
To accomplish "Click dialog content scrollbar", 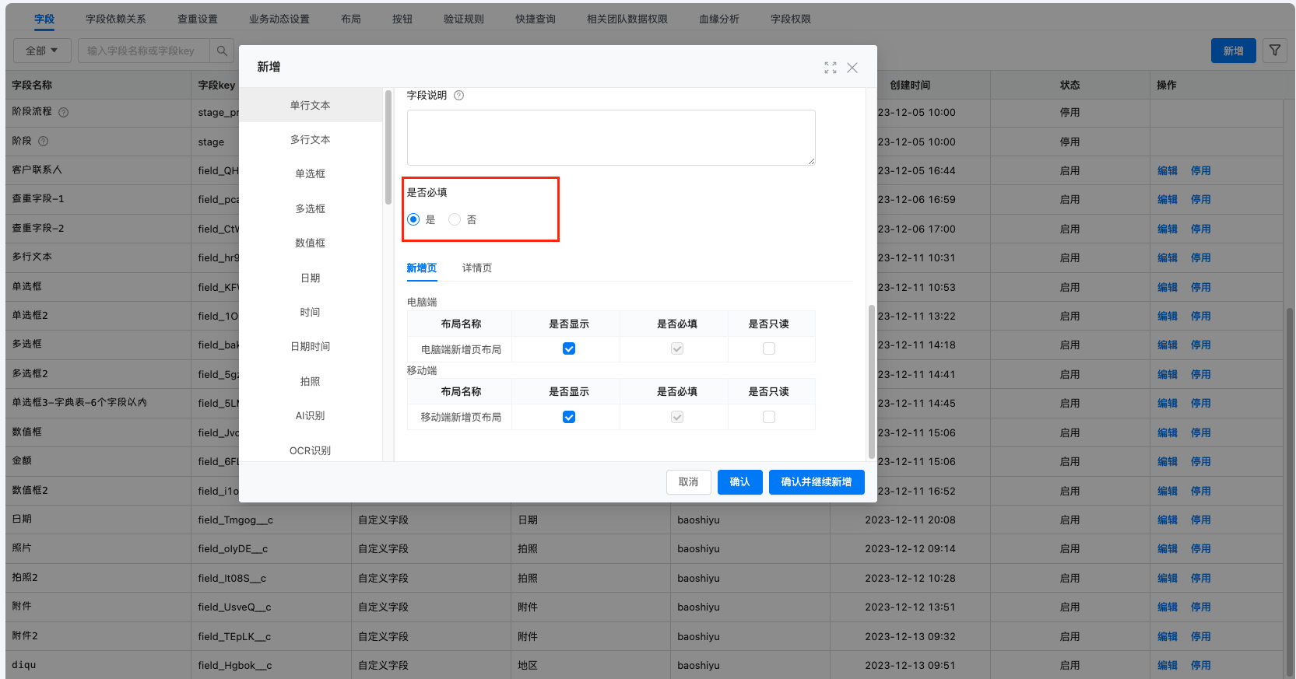I will (x=871, y=381).
